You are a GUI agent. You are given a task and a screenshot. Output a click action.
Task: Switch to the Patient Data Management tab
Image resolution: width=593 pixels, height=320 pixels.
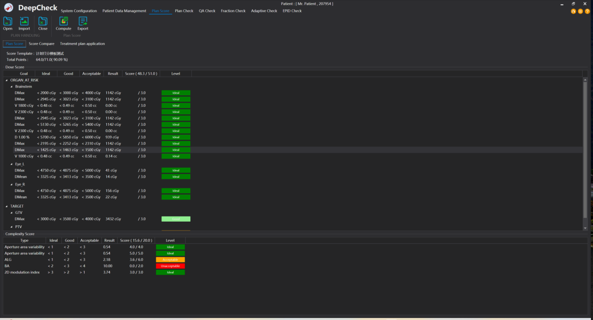point(124,11)
